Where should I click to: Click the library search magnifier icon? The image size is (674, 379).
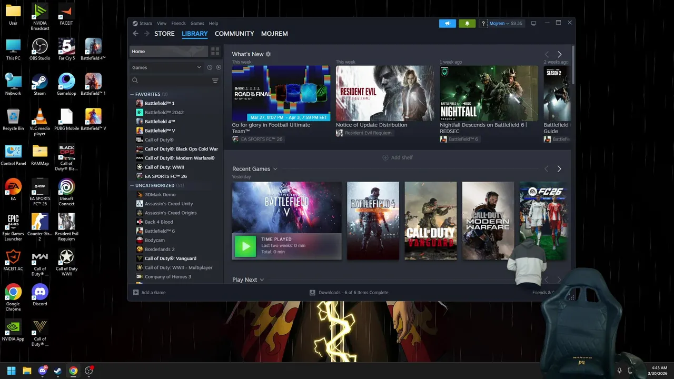pos(135,81)
